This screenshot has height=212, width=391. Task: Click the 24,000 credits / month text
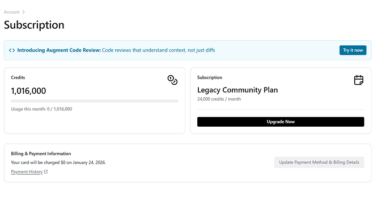click(219, 99)
